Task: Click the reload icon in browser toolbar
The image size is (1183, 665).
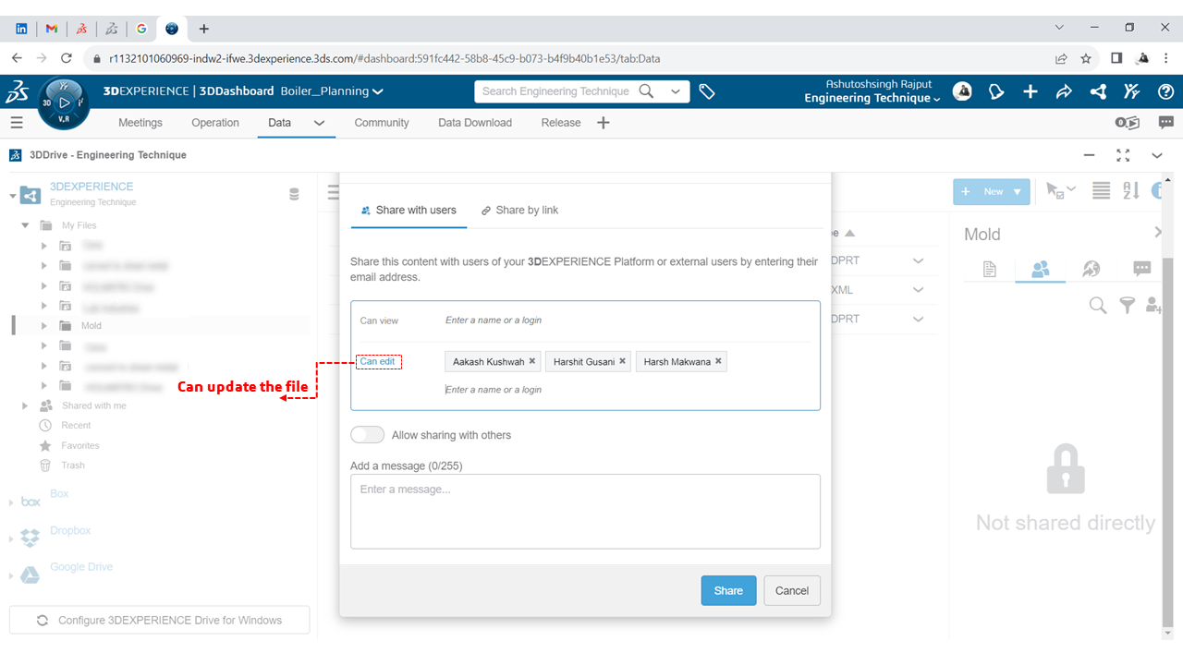Action: tap(67, 58)
